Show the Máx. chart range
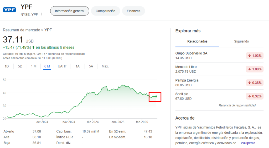This screenshot has width=269, height=148. (x=105, y=66)
